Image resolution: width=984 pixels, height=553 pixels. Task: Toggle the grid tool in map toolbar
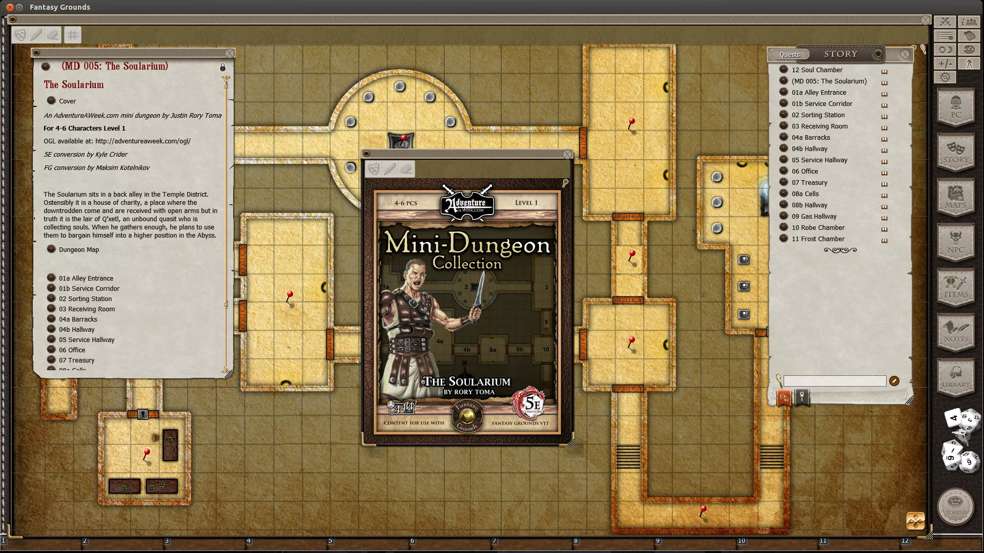(x=73, y=35)
